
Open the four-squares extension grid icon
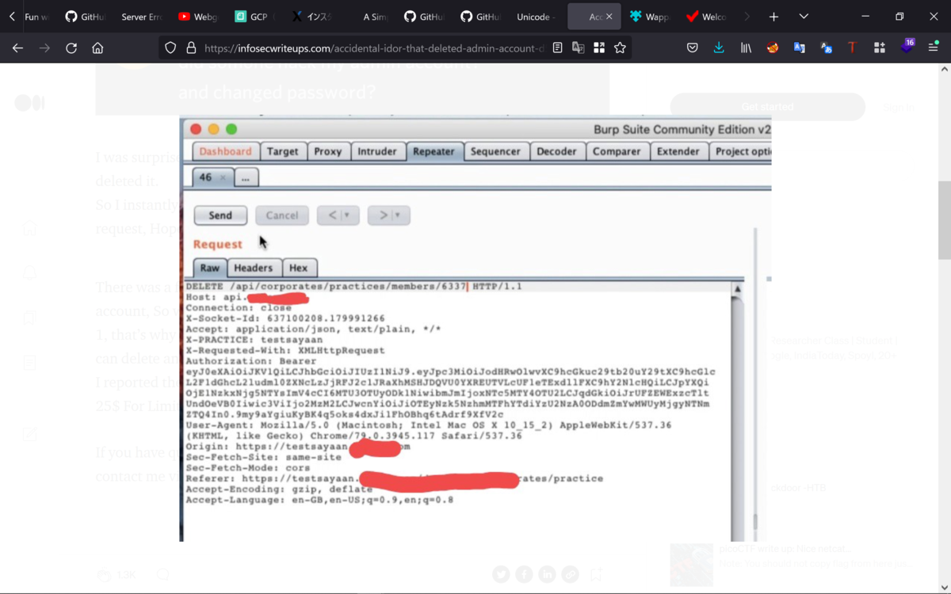pyautogui.click(x=880, y=48)
